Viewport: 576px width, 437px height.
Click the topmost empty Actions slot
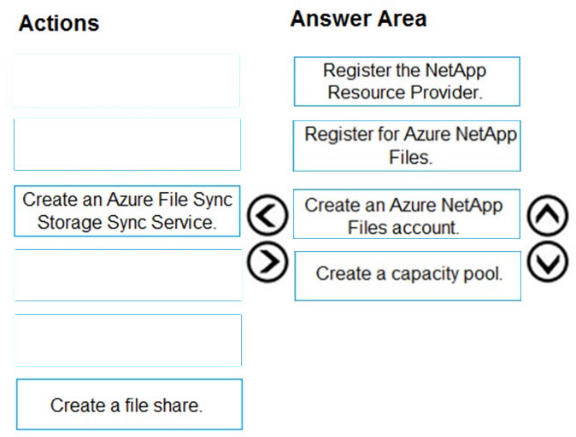pos(126,81)
